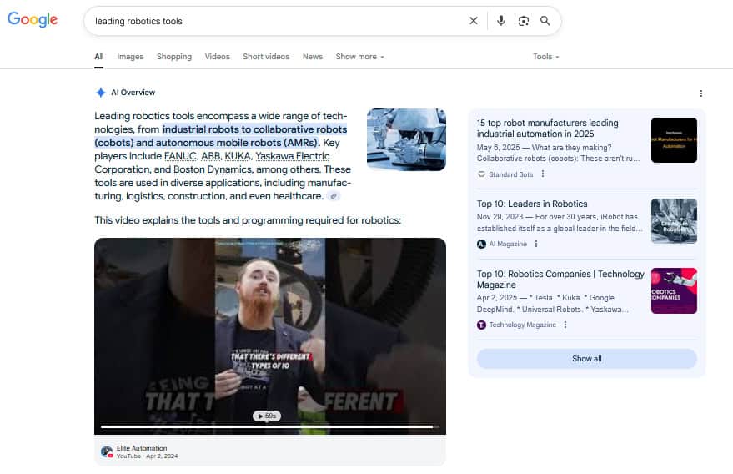Viewport: 733px width, 474px height.
Task: Expand the Show more dropdown
Action: (359, 57)
